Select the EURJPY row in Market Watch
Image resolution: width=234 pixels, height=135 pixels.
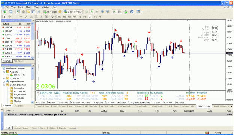click(x=16, y=56)
